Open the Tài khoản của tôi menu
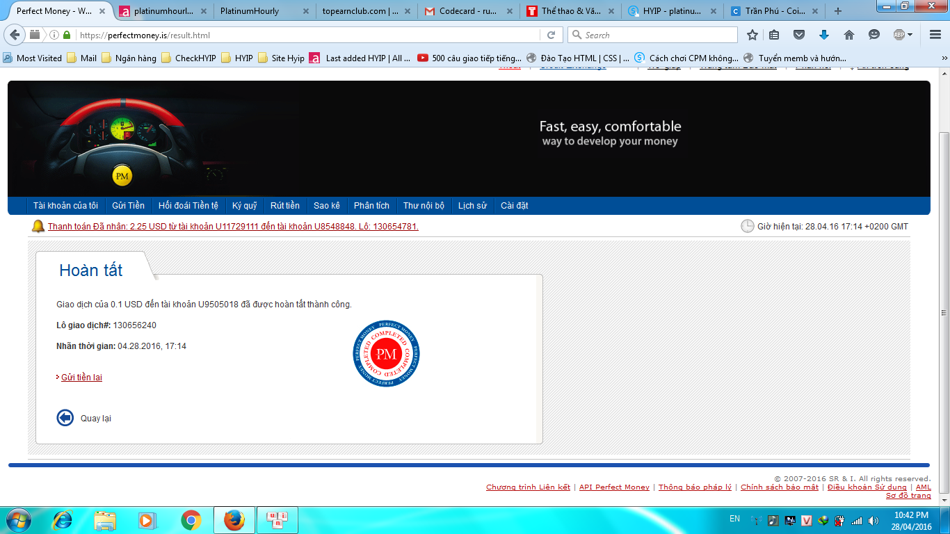Viewport: 950px width, 534px height. point(65,206)
